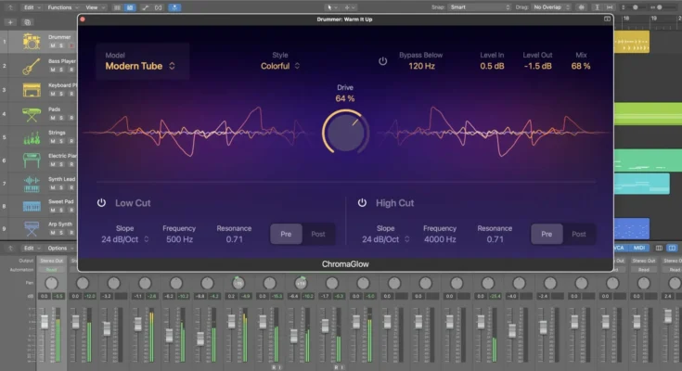Open the Drag dropdown set to No Overlap

(x=551, y=7)
